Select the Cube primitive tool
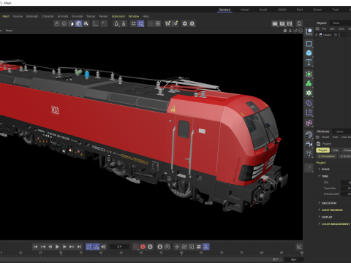The height and width of the screenshot is (263, 351). click(x=309, y=53)
